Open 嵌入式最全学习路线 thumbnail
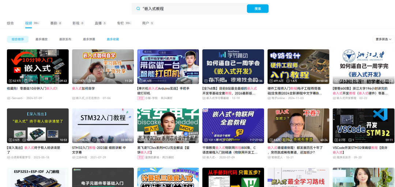The image size is (395, 187). [x=298, y=178]
